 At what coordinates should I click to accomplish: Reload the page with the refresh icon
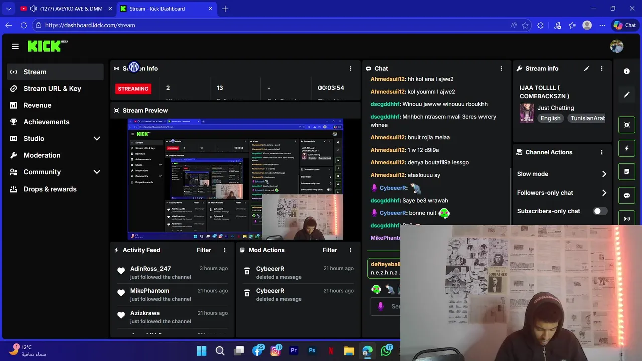pos(24,25)
